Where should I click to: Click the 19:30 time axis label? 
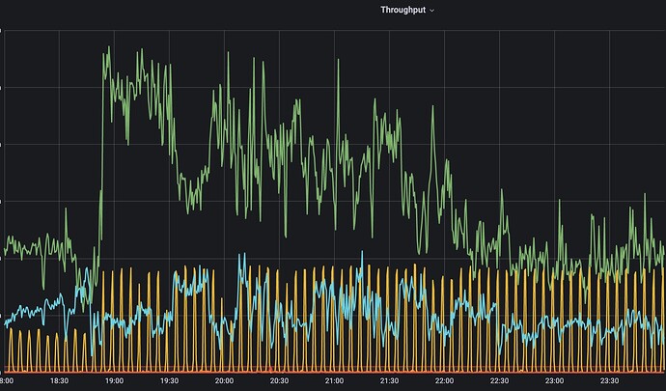169,380
